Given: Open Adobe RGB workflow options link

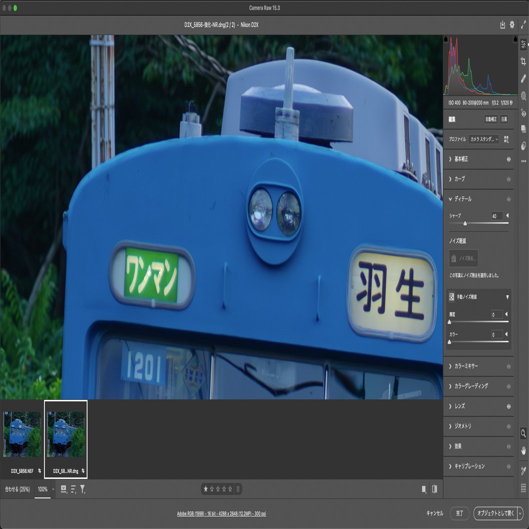Looking at the screenshot, I should (221, 513).
